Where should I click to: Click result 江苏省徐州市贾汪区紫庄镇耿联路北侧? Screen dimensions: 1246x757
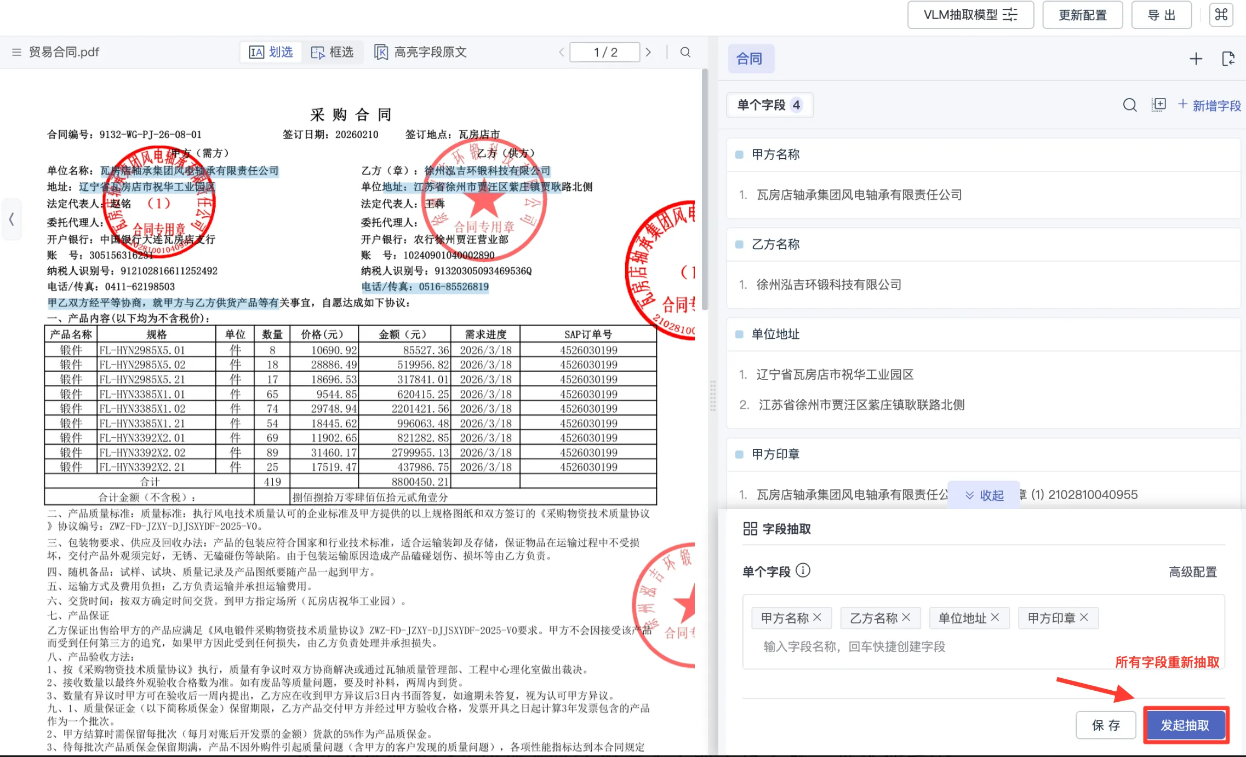click(861, 404)
